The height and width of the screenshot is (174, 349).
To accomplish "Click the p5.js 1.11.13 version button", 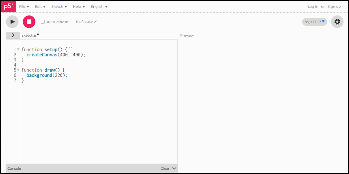I will pyautogui.click(x=314, y=22).
